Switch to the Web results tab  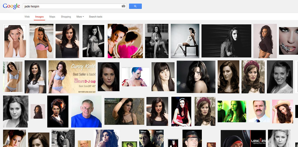pos(27,17)
